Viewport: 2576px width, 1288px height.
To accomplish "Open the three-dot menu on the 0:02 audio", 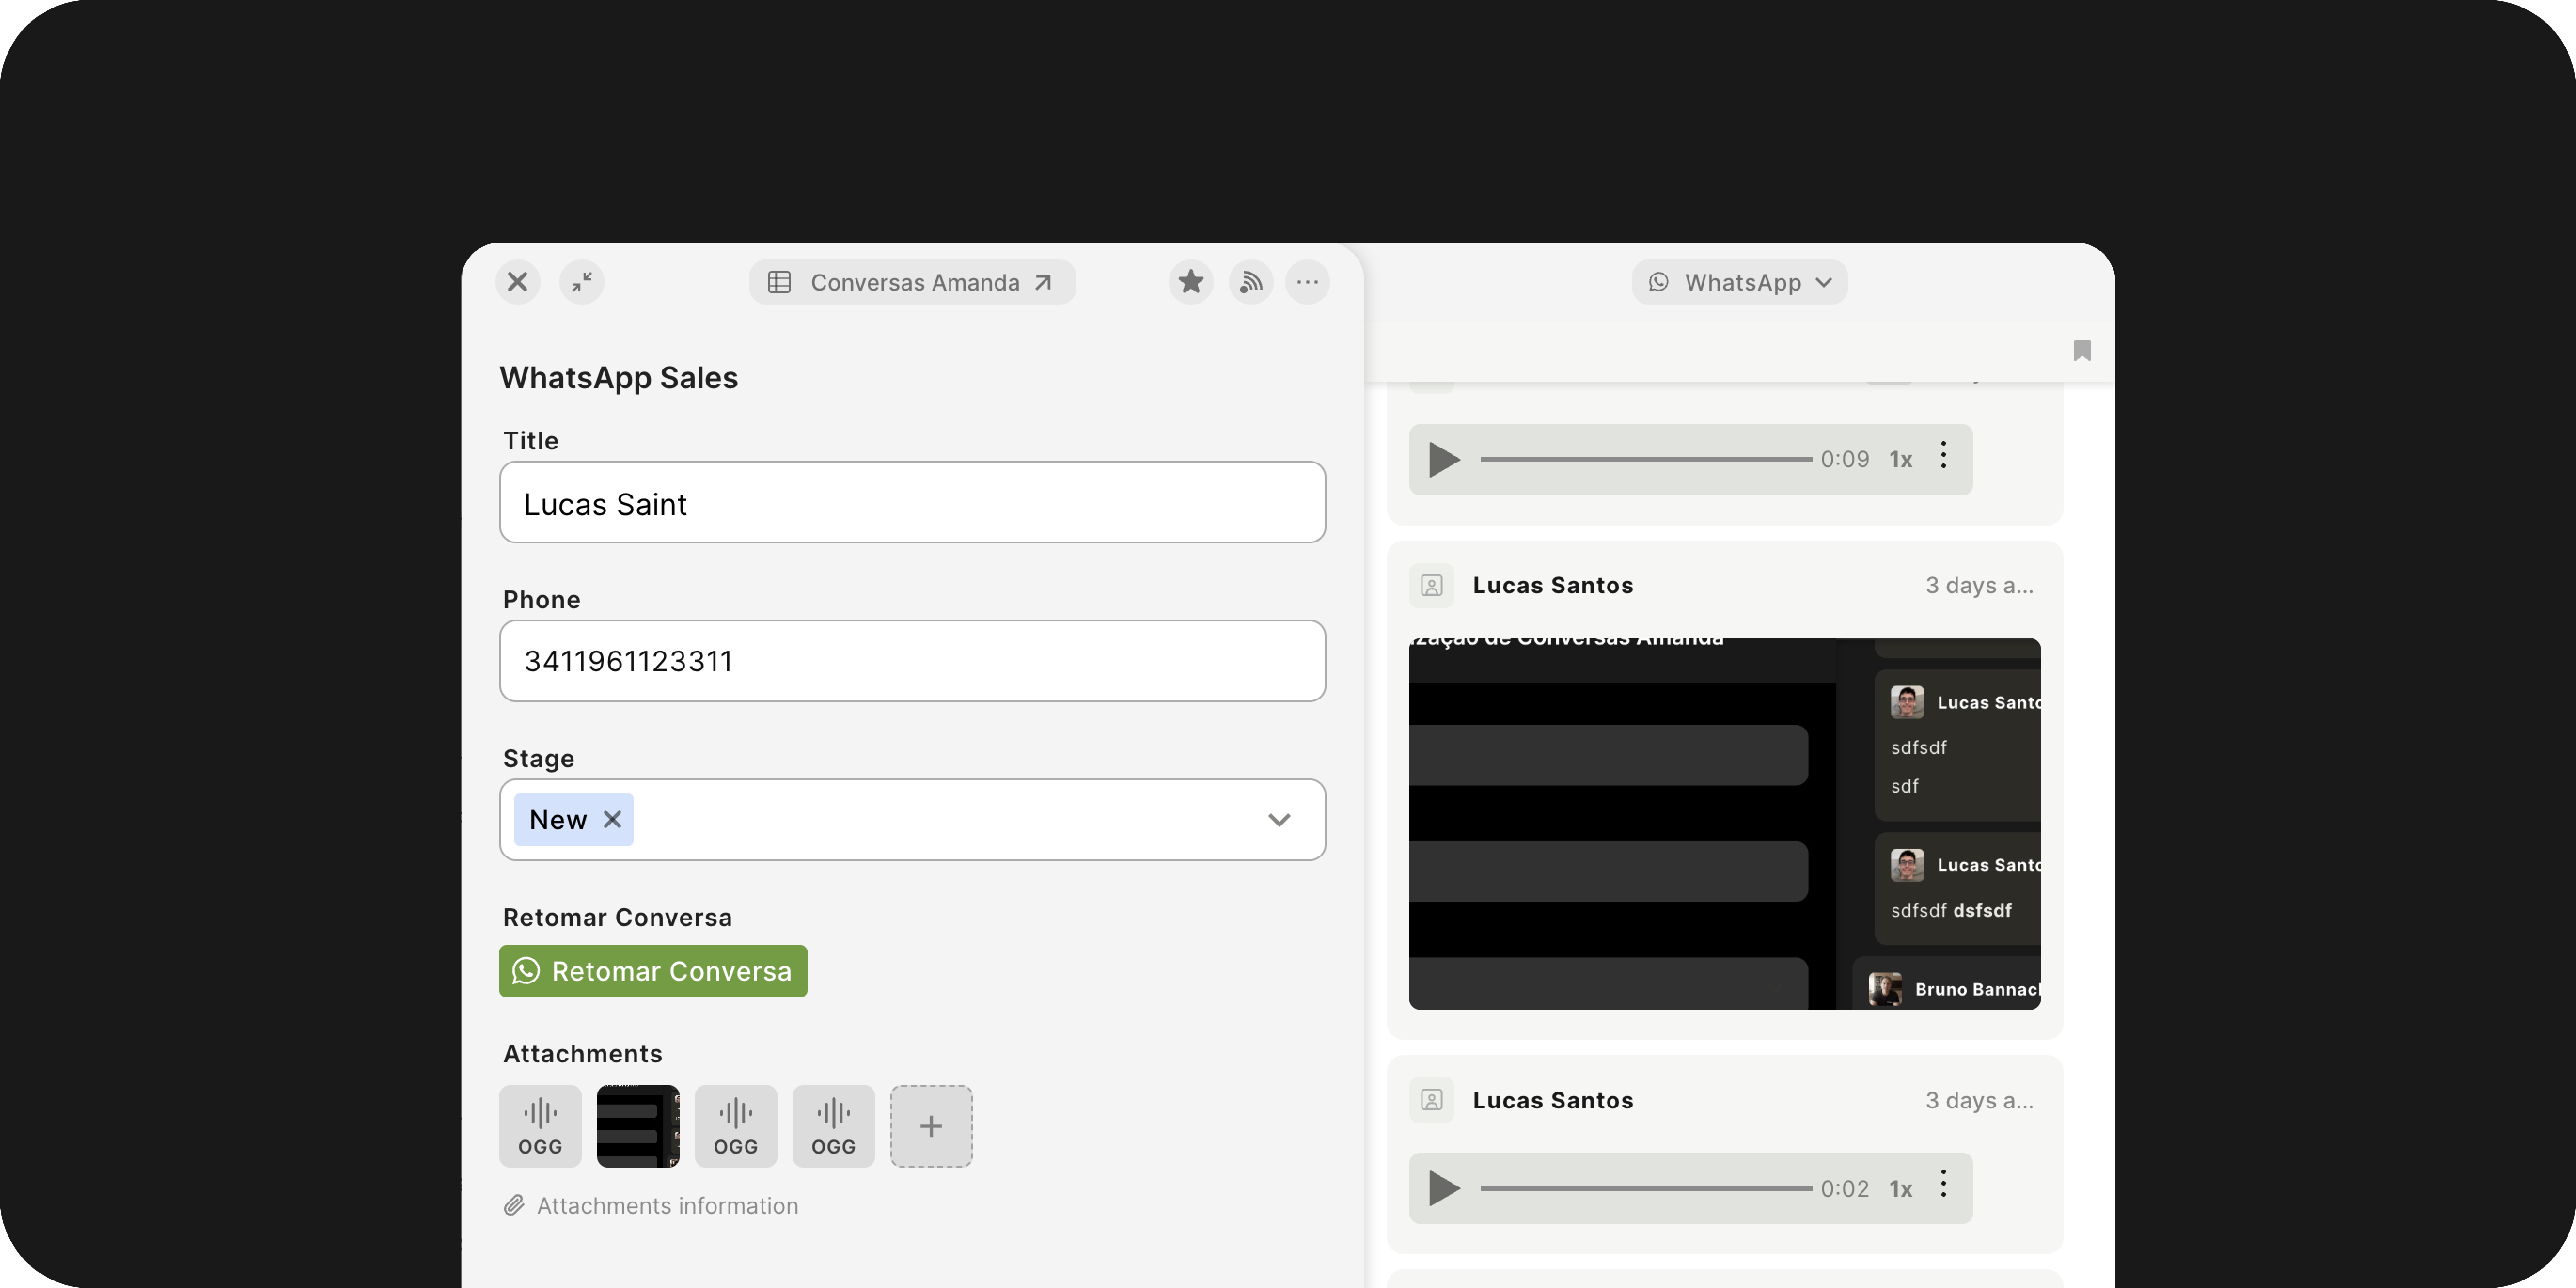I will tap(1944, 1187).
